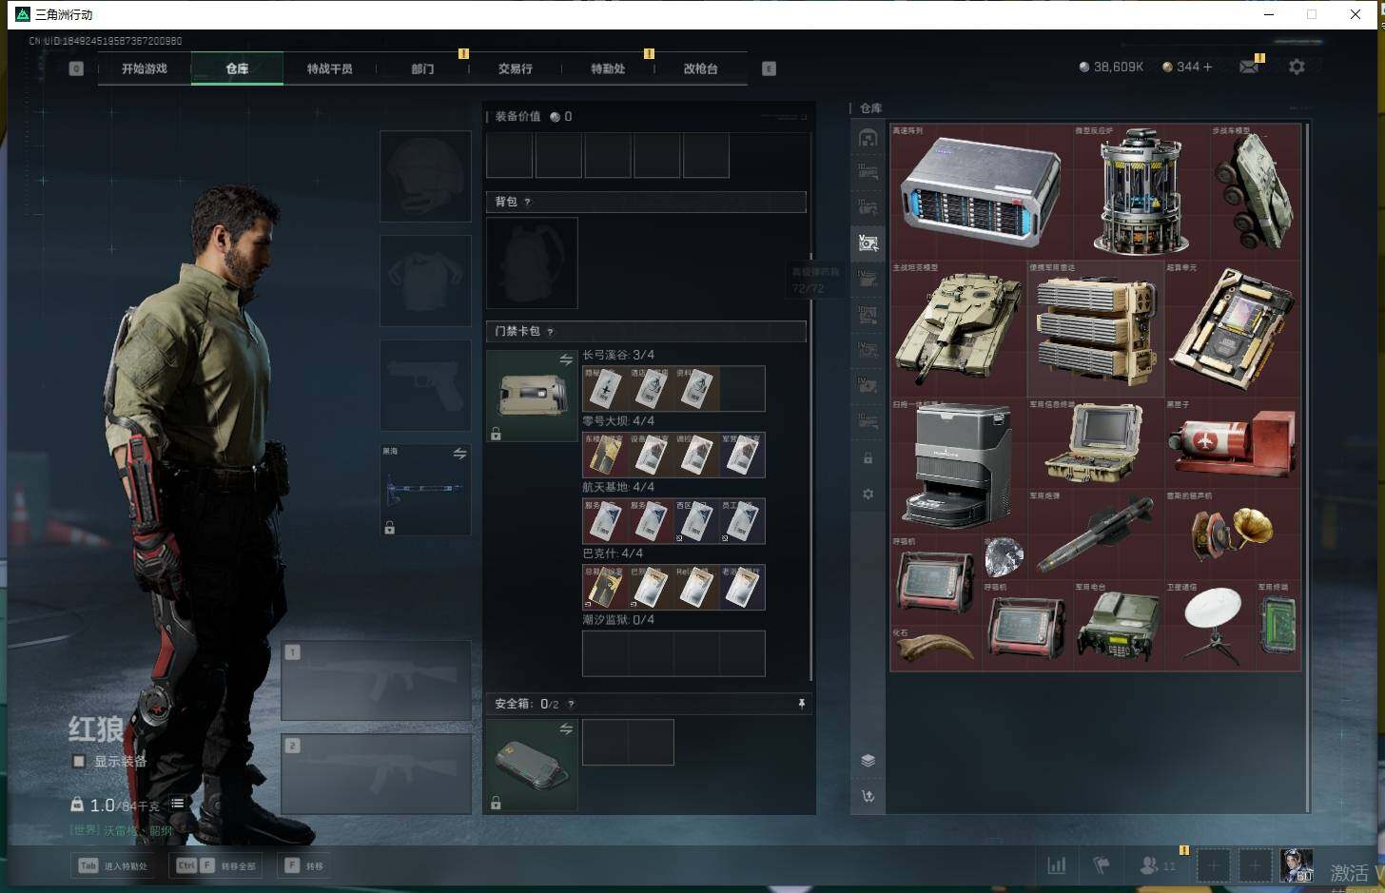1385x893 pixels.
Task: Open the 特勤处 tab
Action: [608, 68]
